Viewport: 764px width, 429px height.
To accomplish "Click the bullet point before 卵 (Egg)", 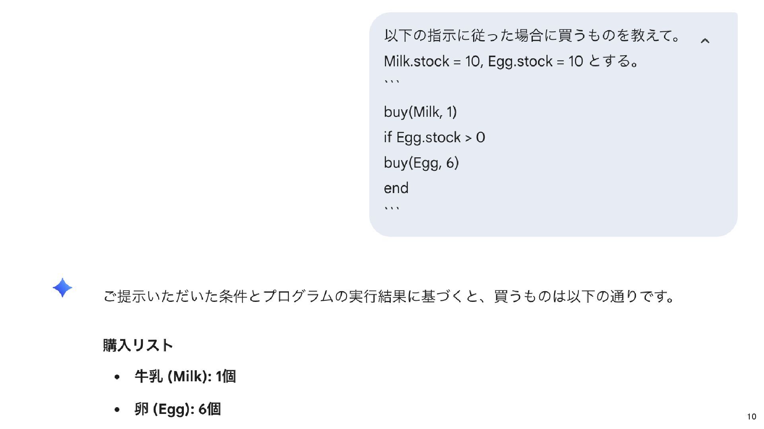I will pos(117,410).
